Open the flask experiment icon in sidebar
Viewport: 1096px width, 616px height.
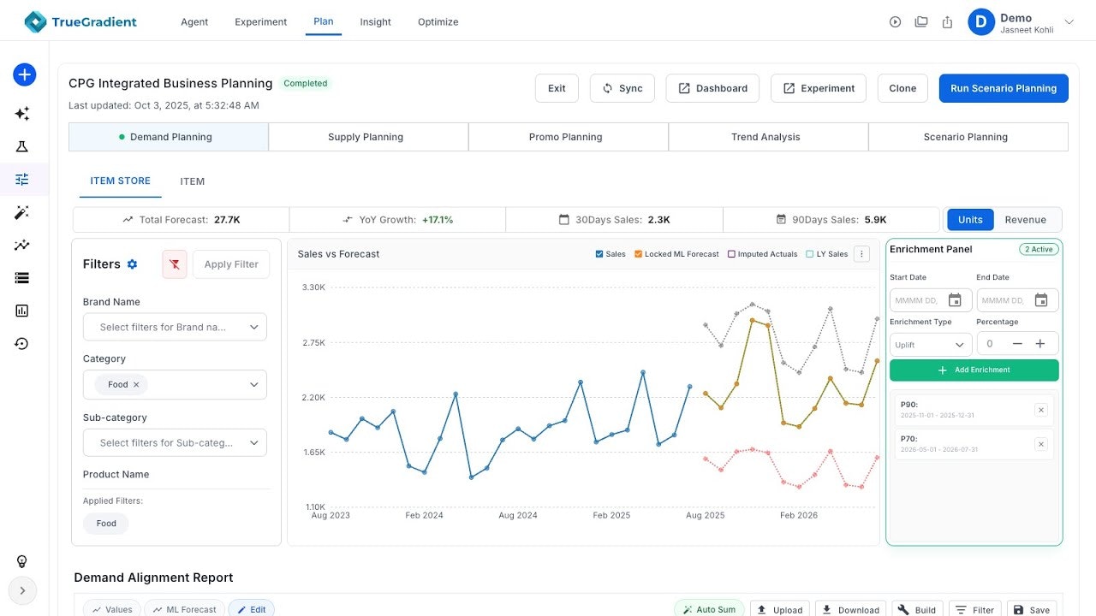22,146
